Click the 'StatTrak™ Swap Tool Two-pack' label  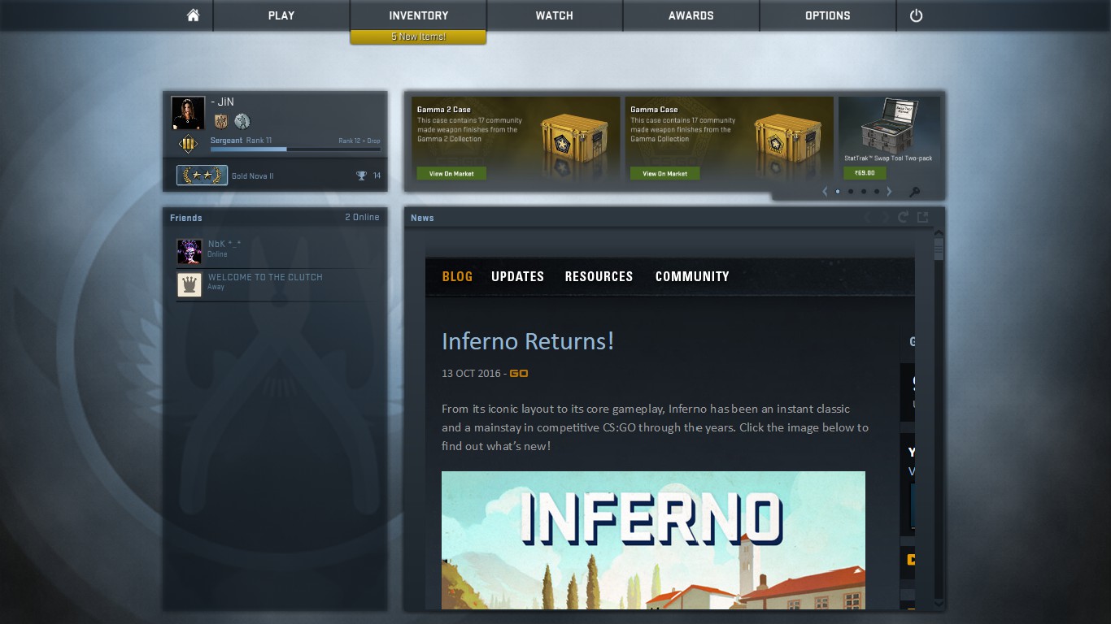888,158
